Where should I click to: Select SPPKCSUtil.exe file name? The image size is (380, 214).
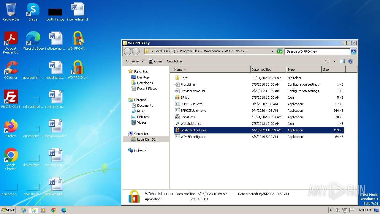click(191, 104)
